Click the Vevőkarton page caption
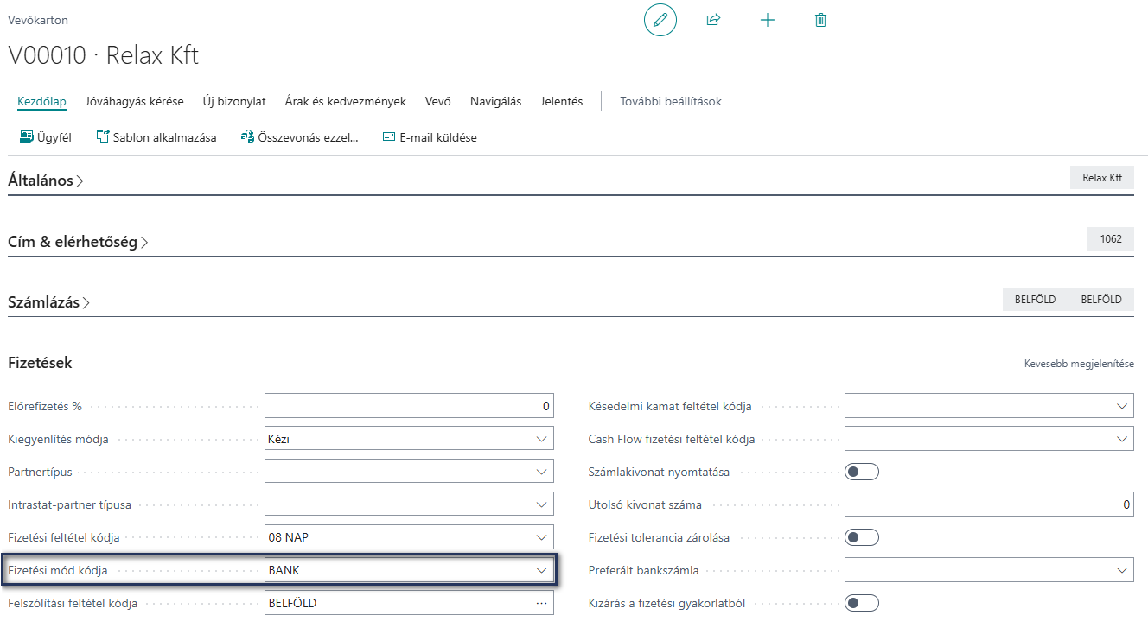The image size is (1148, 628). pos(38,19)
